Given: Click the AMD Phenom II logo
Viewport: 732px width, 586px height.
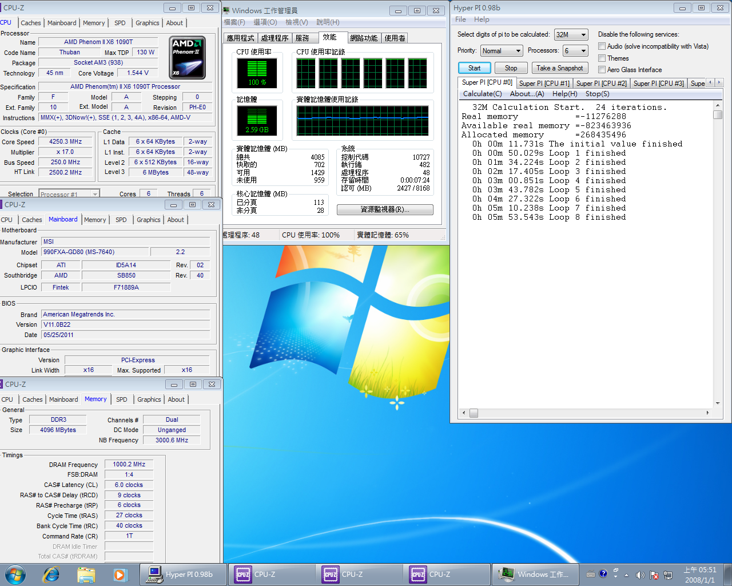Looking at the screenshot, I should 188,57.
